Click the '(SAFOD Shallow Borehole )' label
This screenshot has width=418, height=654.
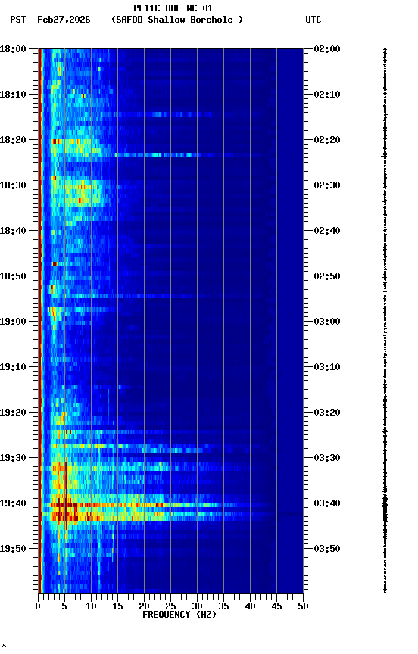tap(177, 20)
